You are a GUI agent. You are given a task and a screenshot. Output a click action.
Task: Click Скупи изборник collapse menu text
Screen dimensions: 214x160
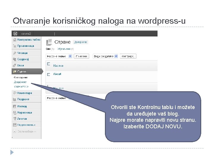[x=27, y=132]
